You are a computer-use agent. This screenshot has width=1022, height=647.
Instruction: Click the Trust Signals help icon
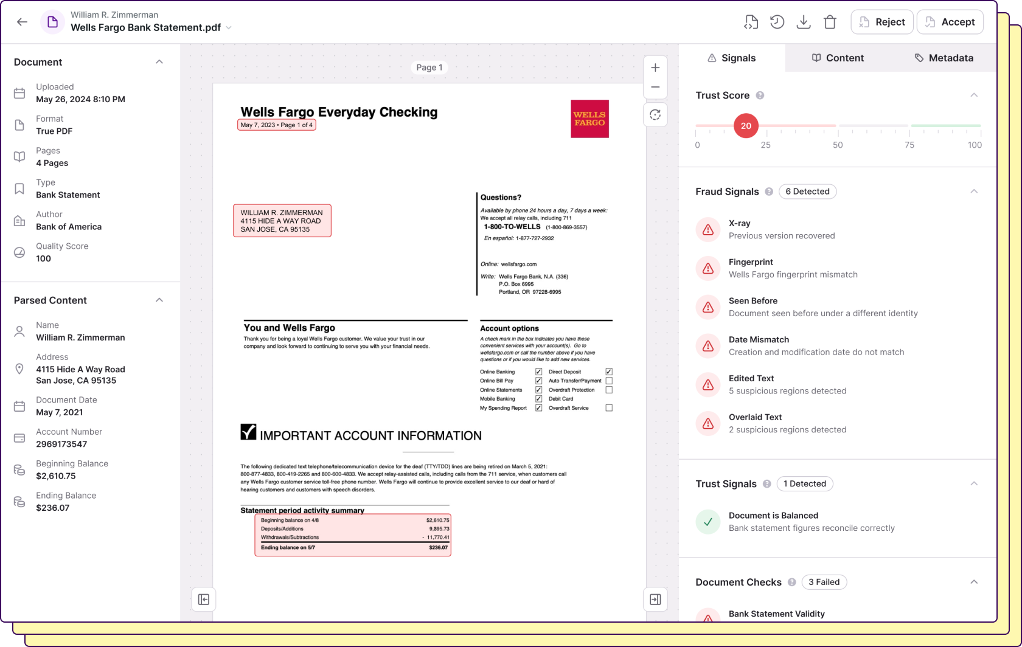click(766, 484)
